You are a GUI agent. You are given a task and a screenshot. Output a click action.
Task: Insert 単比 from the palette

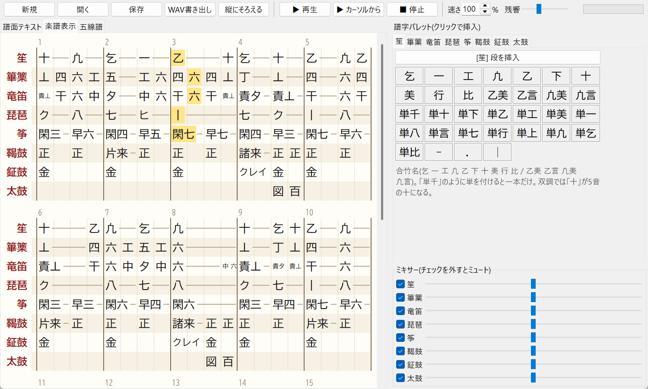click(410, 152)
